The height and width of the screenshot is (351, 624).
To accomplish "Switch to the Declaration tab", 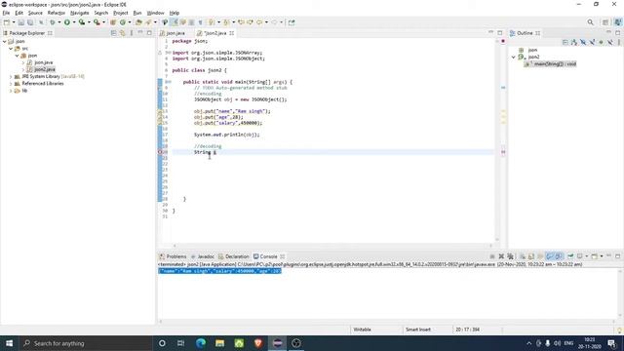I will pyautogui.click(x=234, y=256).
